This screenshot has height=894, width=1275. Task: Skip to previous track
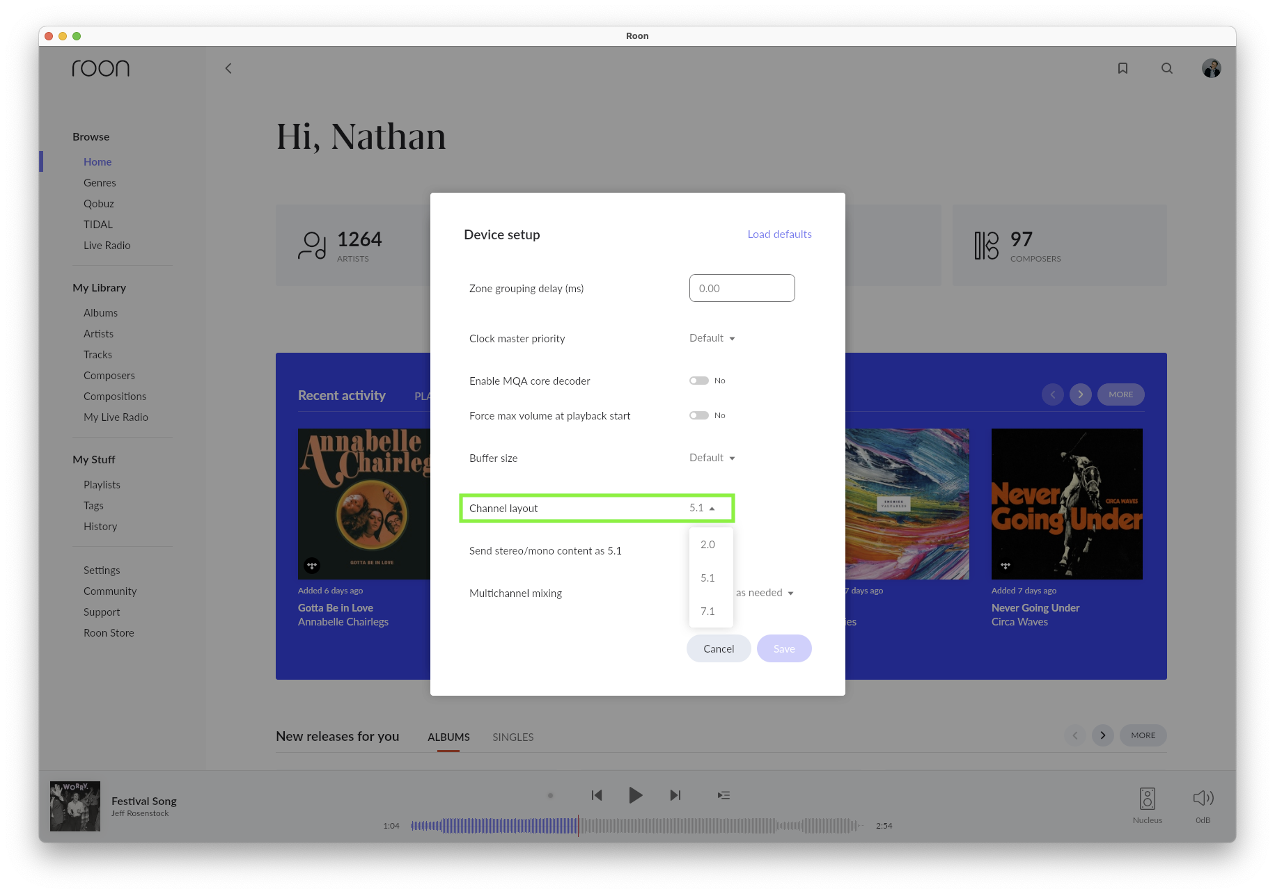click(597, 795)
